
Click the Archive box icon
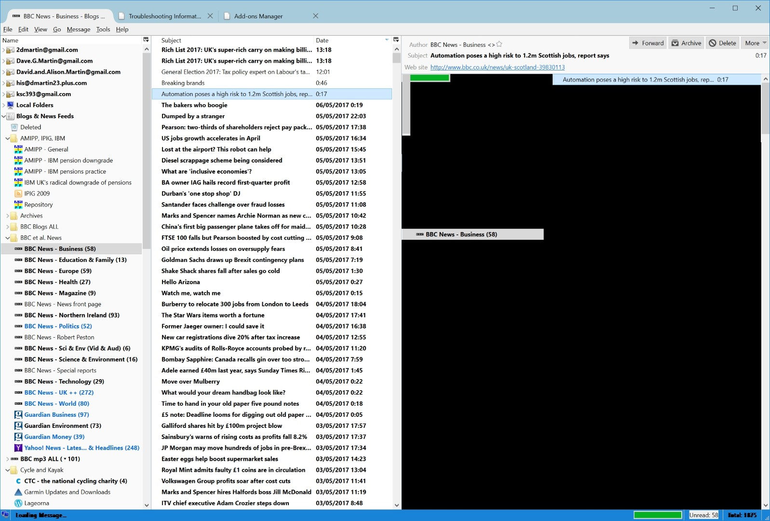tap(675, 43)
